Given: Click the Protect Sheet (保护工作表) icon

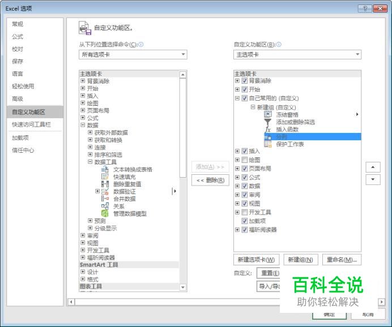Looking at the screenshot, I should point(268,144).
